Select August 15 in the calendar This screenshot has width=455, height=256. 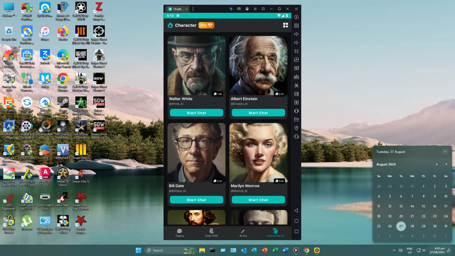click(x=423, y=206)
